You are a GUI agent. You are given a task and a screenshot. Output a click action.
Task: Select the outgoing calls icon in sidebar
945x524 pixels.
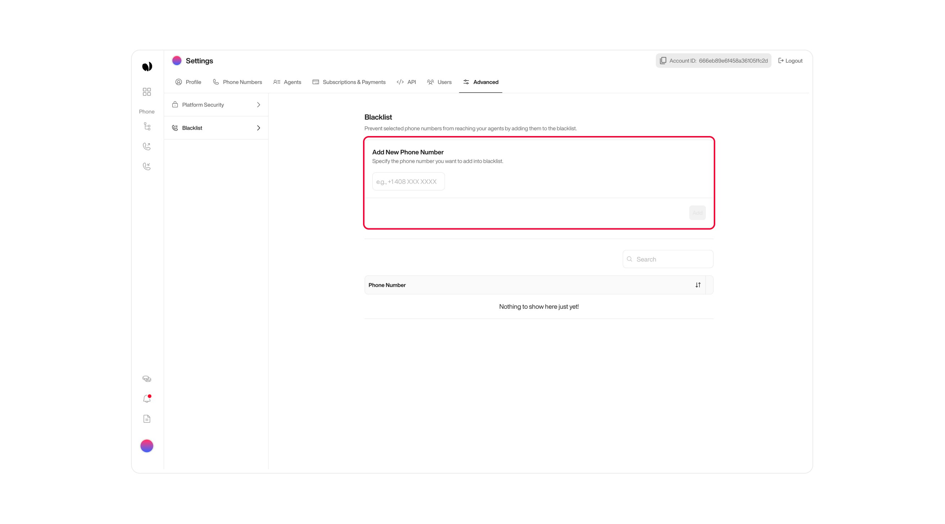click(x=147, y=146)
